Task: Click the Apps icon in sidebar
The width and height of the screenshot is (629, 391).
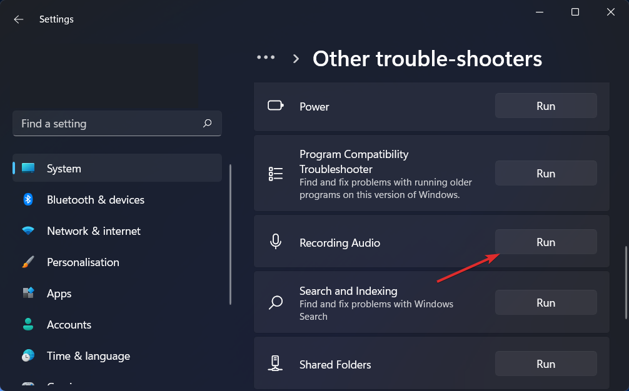Action: [28, 294]
